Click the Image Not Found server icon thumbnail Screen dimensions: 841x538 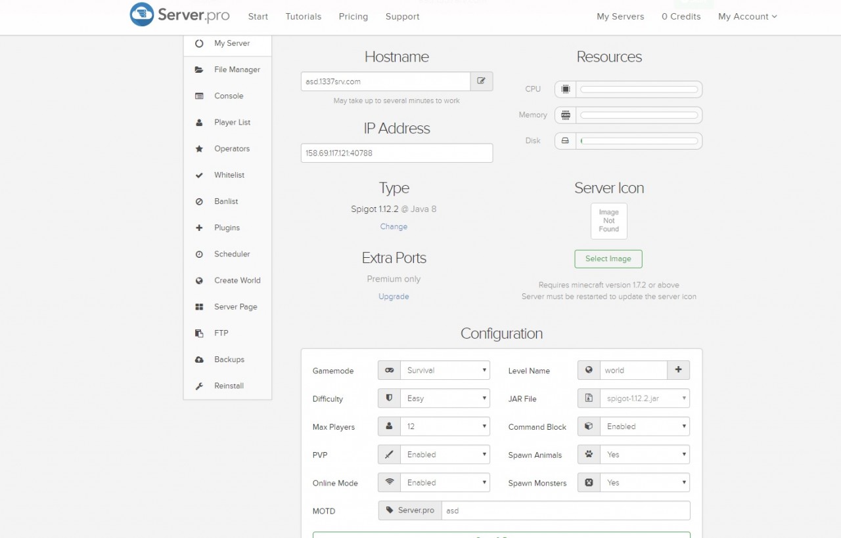609,221
